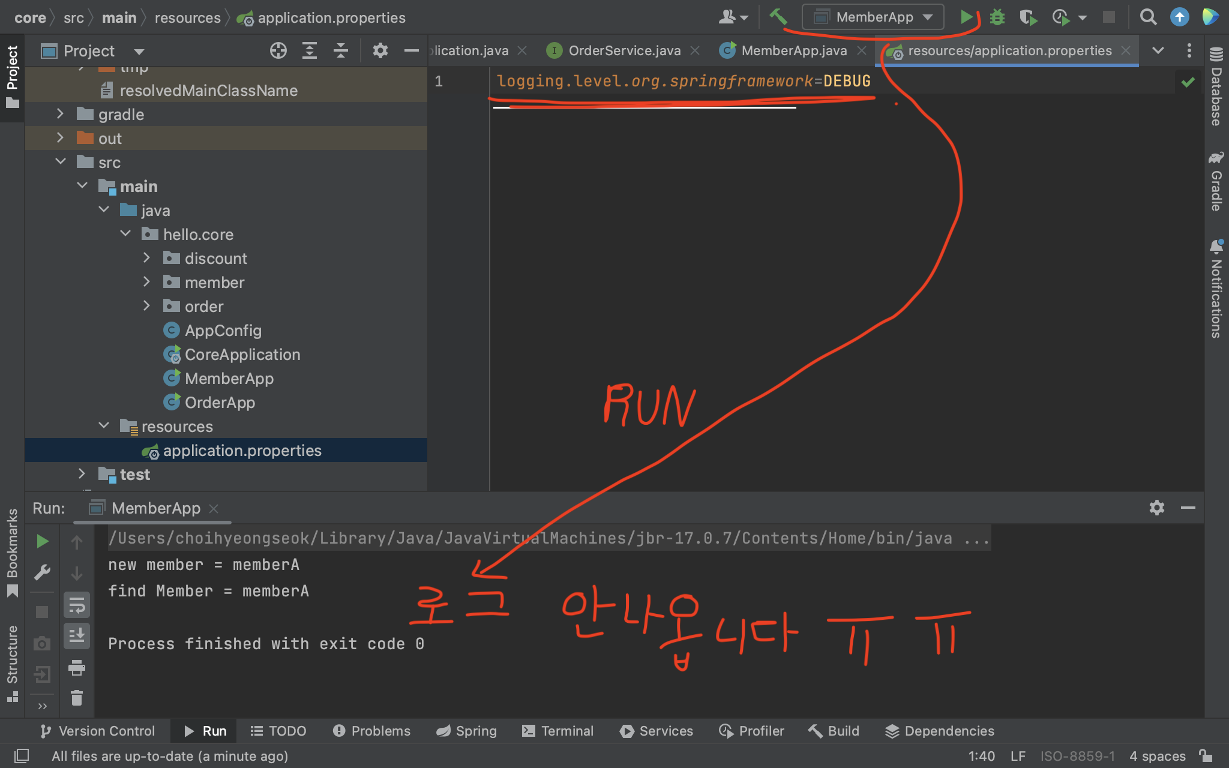The width and height of the screenshot is (1229, 768).
Task: Click the resources breadcrumb in navigation bar
Action: (188, 18)
